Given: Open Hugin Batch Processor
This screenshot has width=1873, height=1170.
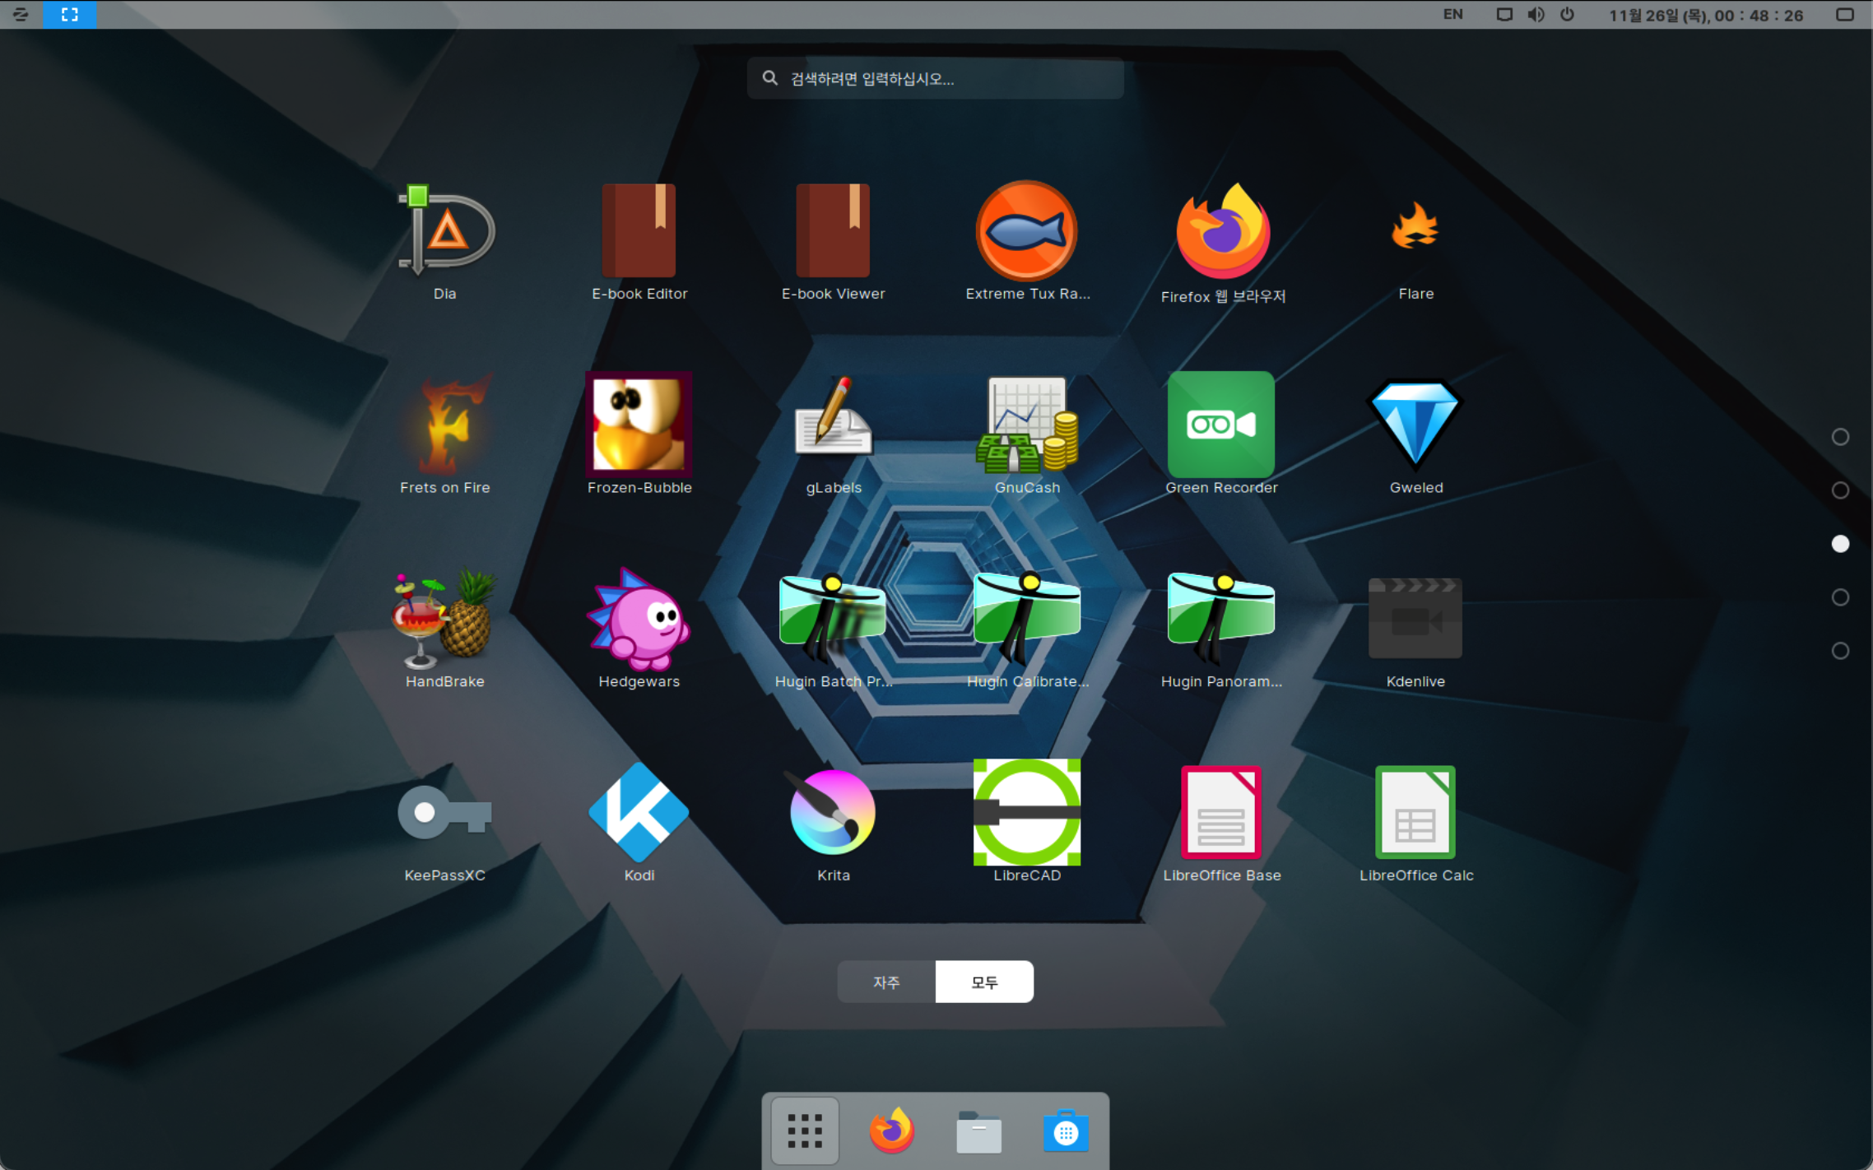Looking at the screenshot, I should coord(833,629).
